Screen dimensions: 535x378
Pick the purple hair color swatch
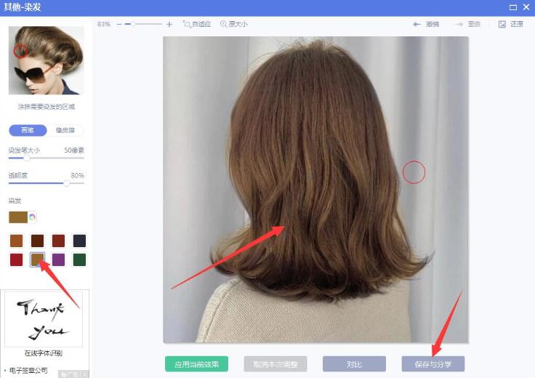coord(58,260)
